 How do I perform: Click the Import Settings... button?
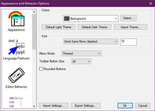(53, 106)
